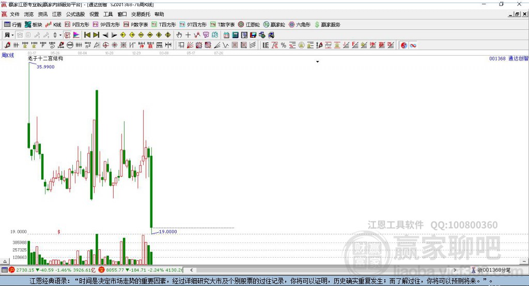This screenshot has height=286, width=529.
Task: Click the 收001368分笔 status entry
Action: coord(491,270)
